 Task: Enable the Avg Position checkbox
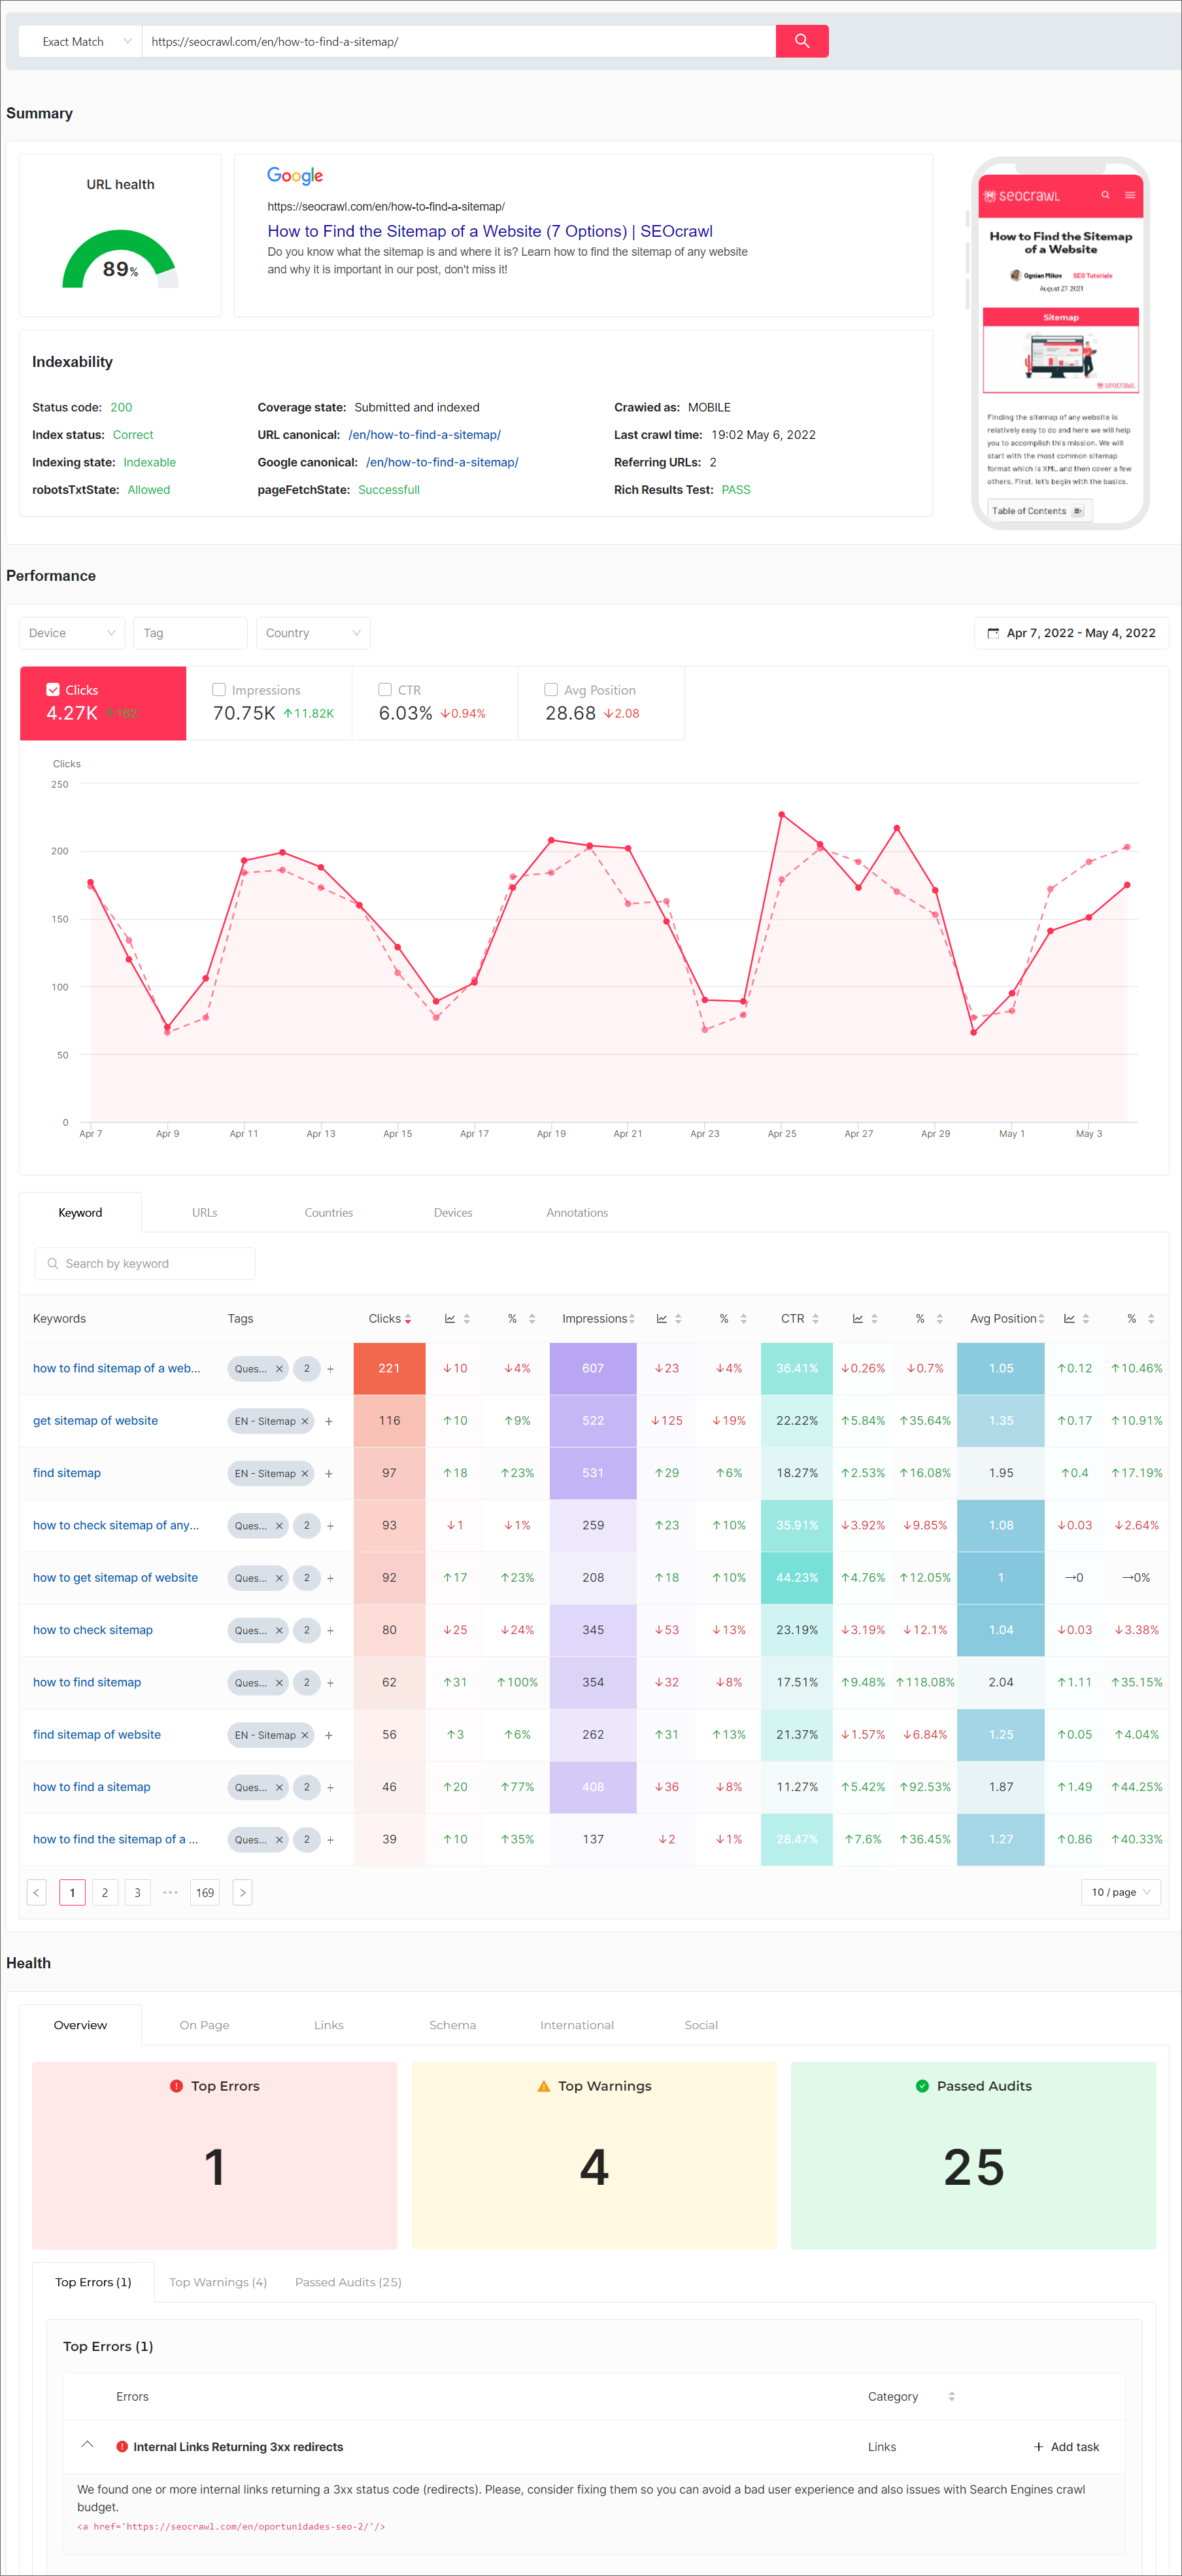pyautogui.click(x=550, y=690)
